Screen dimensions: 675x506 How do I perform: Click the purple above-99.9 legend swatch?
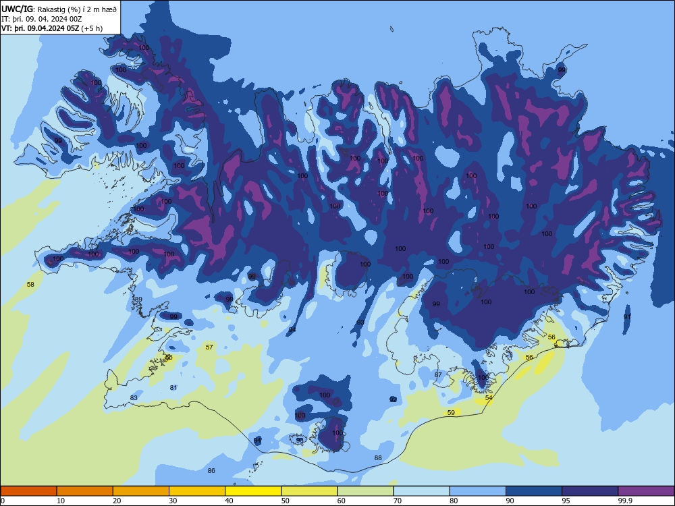[x=646, y=491]
